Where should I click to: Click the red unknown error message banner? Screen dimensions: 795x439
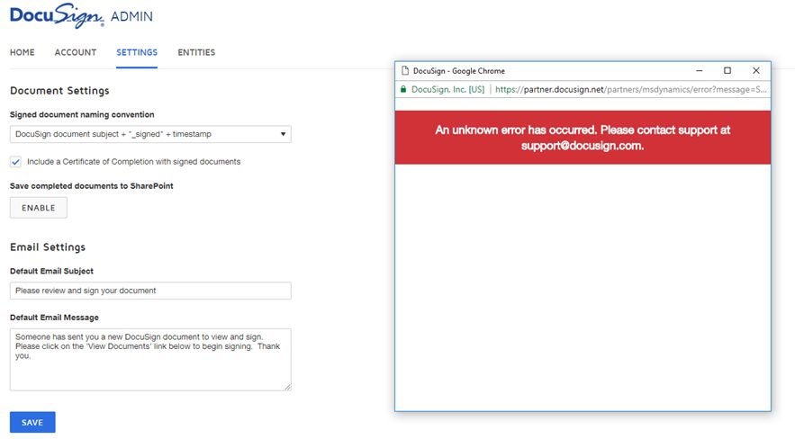click(583, 138)
